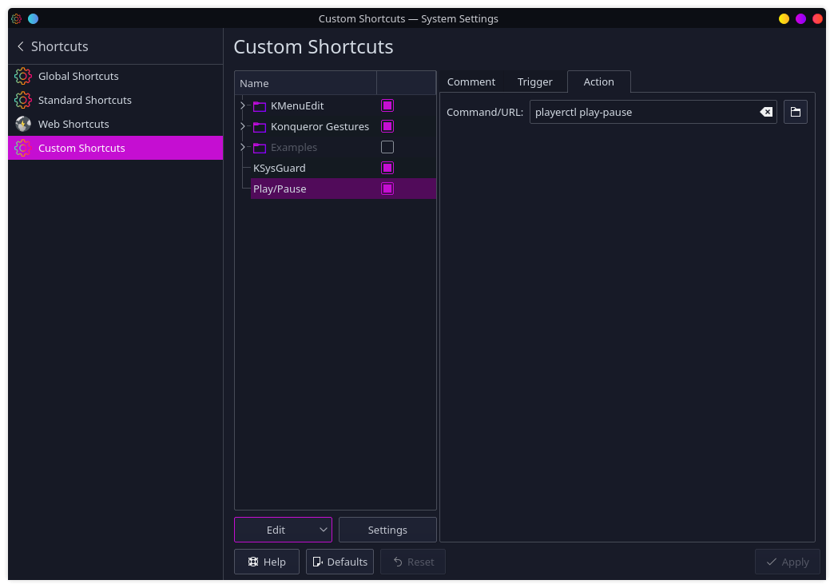Image resolution: width=834 pixels, height=588 pixels.
Task: Click the Settings button
Action: click(387, 530)
